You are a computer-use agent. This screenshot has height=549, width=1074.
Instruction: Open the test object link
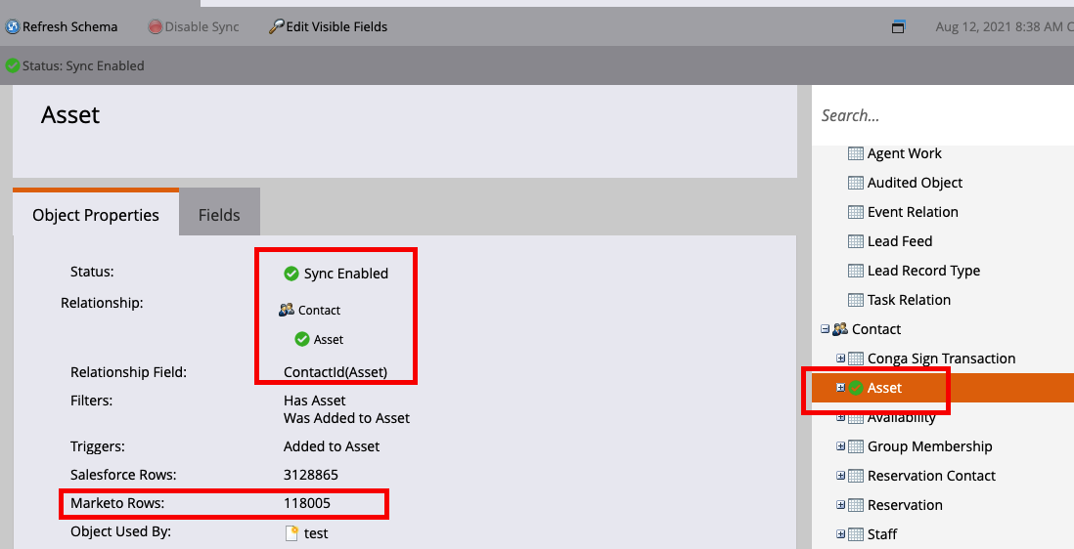[x=316, y=533]
